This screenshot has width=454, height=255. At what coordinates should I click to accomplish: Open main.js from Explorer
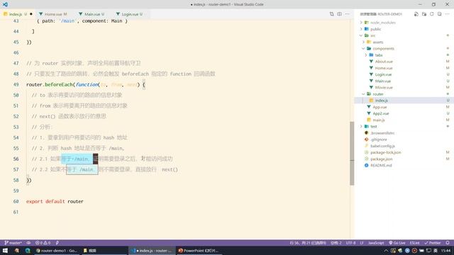(378, 120)
